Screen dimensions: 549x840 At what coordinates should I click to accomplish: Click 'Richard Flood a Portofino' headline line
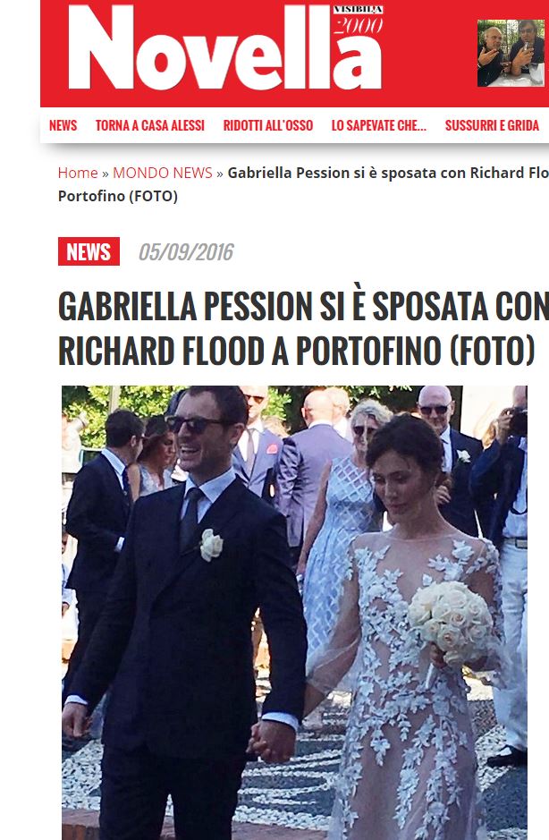click(296, 351)
